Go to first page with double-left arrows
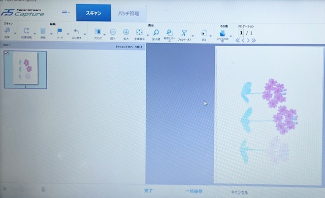The width and height of the screenshot is (325, 198). (x=238, y=41)
